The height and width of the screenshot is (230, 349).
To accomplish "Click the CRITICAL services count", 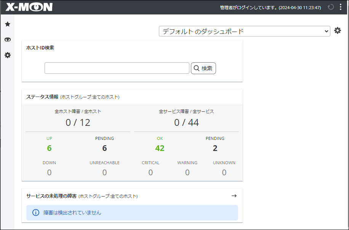I will coord(150,173).
